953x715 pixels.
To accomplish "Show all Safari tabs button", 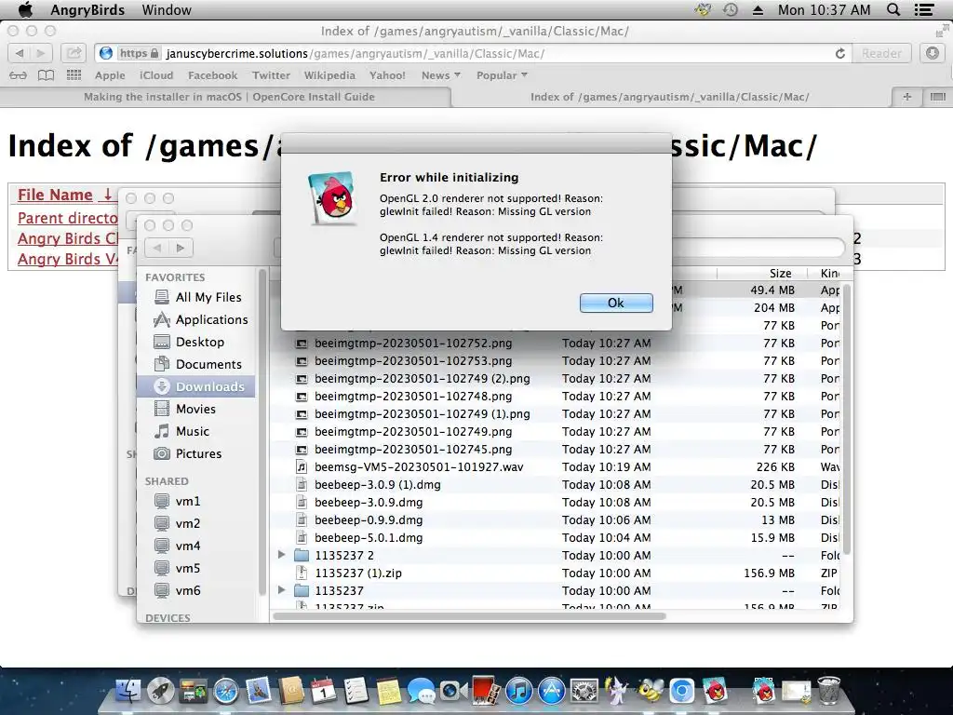I will point(937,97).
